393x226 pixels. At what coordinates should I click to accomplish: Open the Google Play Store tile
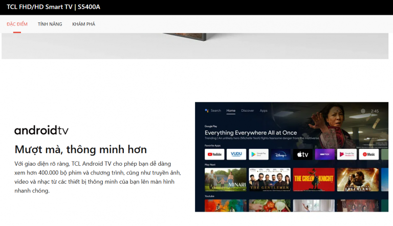258,154
